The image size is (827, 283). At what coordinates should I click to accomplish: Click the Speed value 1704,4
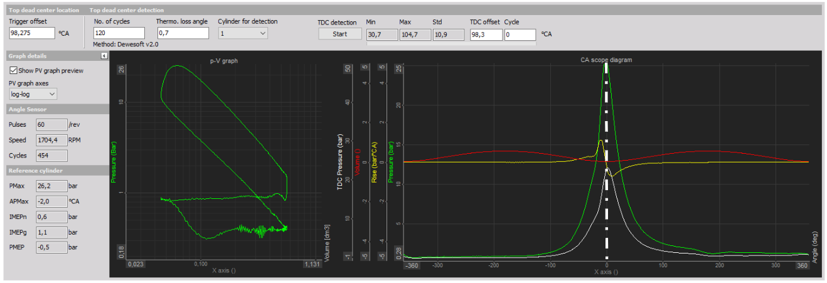click(x=51, y=140)
